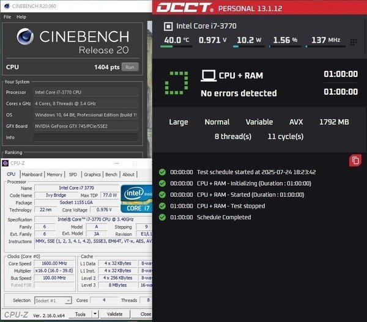Click the 1404 pts CPU score
Viewport: 367px width, 322px height.
106,67
